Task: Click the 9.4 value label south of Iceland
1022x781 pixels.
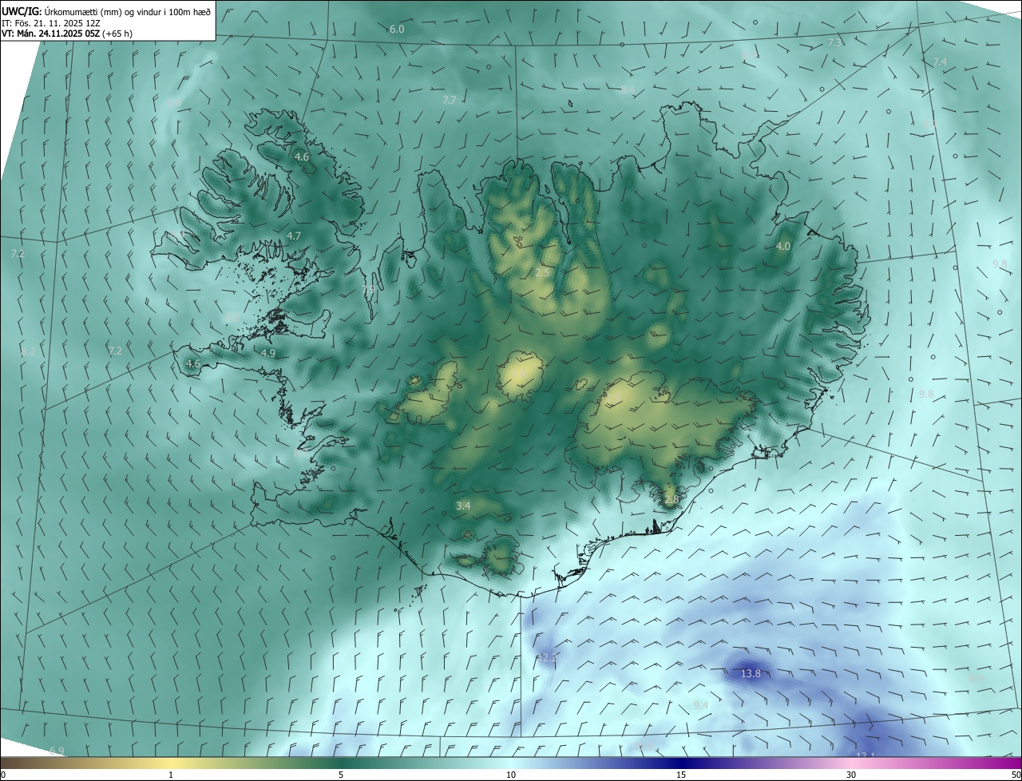Action: click(701, 705)
